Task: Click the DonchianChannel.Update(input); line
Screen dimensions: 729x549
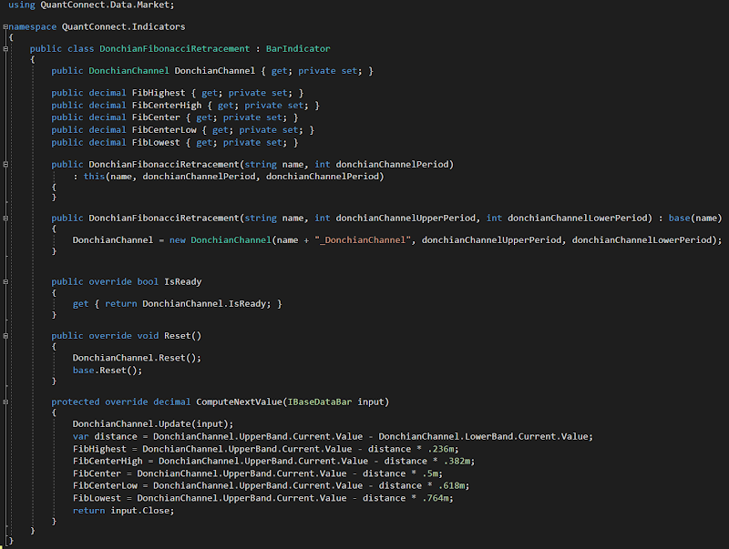Action: coord(153,424)
